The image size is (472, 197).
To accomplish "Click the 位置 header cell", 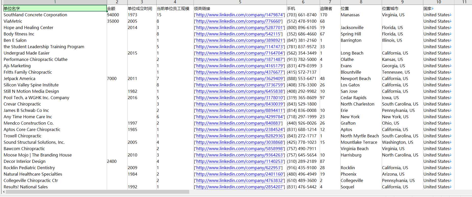I will tap(361, 8).
